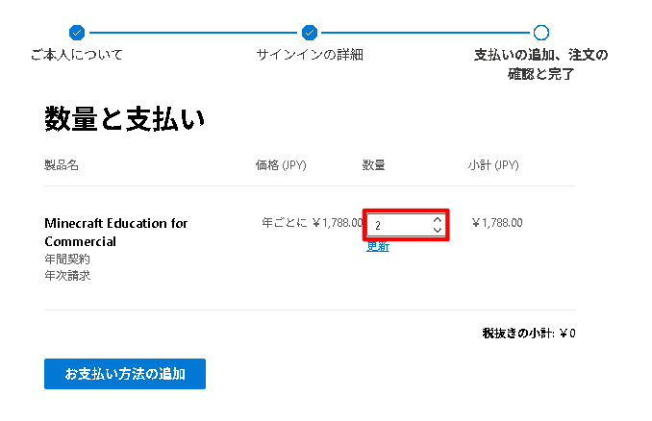This screenshot has height=421, width=652.
Task: Click the ¥1,788.00 subtotal amount in the row
Action: coord(497,223)
